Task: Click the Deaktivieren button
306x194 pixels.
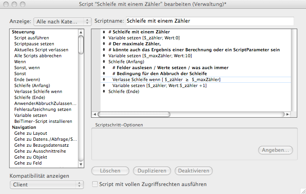Action: coord(194,171)
